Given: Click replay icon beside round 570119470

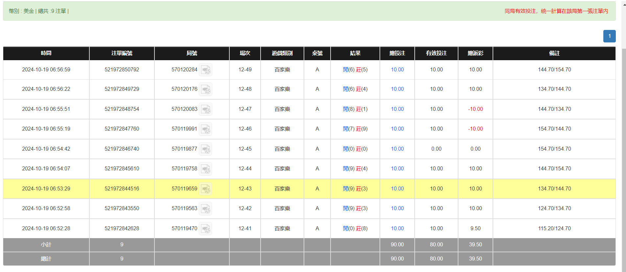Looking at the screenshot, I should [206, 229].
